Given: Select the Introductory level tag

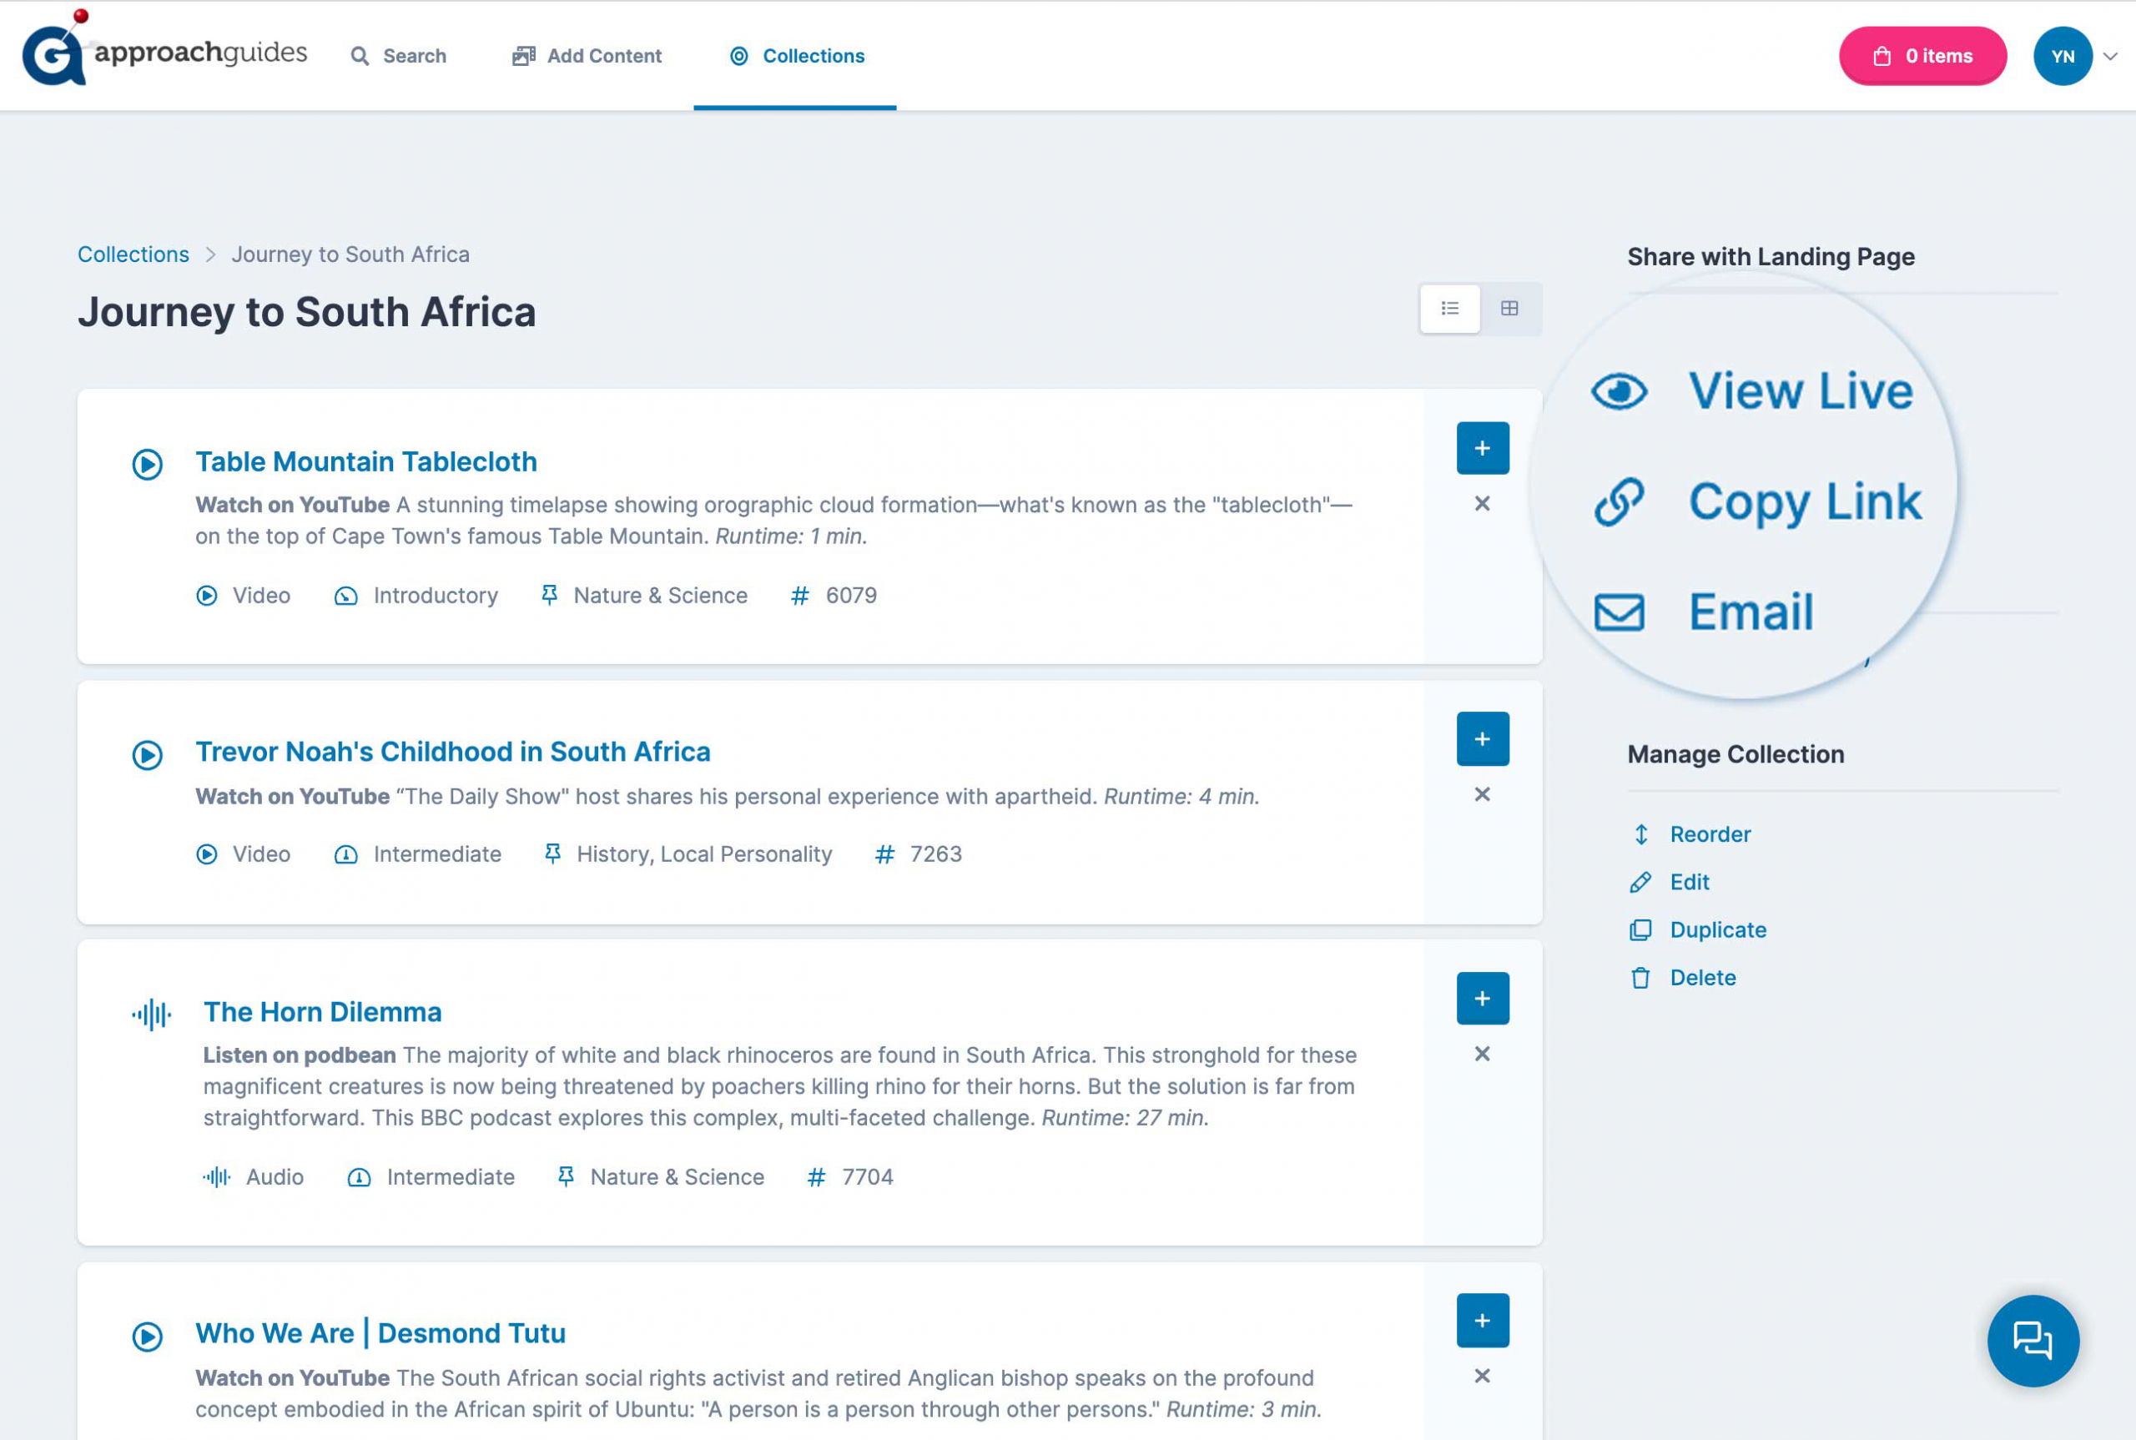Looking at the screenshot, I should (x=436, y=596).
